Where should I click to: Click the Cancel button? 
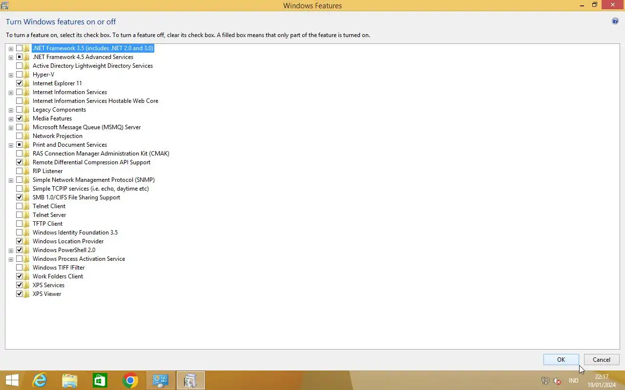click(x=602, y=359)
